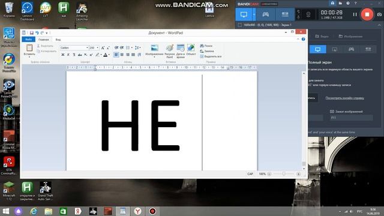Switch to the Главная ribbon tab
This screenshot has height=216, width=384.
[x=44, y=40]
